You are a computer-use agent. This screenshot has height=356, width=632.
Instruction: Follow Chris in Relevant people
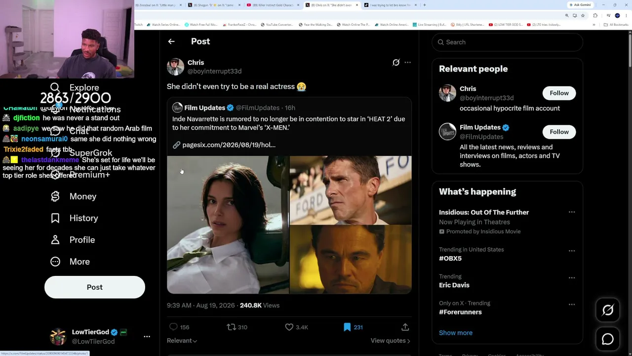tap(559, 93)
